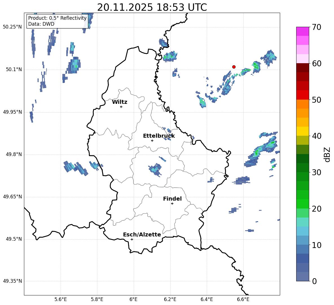Click the 'Data: DWD' label
Viewport: 334px width, 305px height.
(41, 24)
